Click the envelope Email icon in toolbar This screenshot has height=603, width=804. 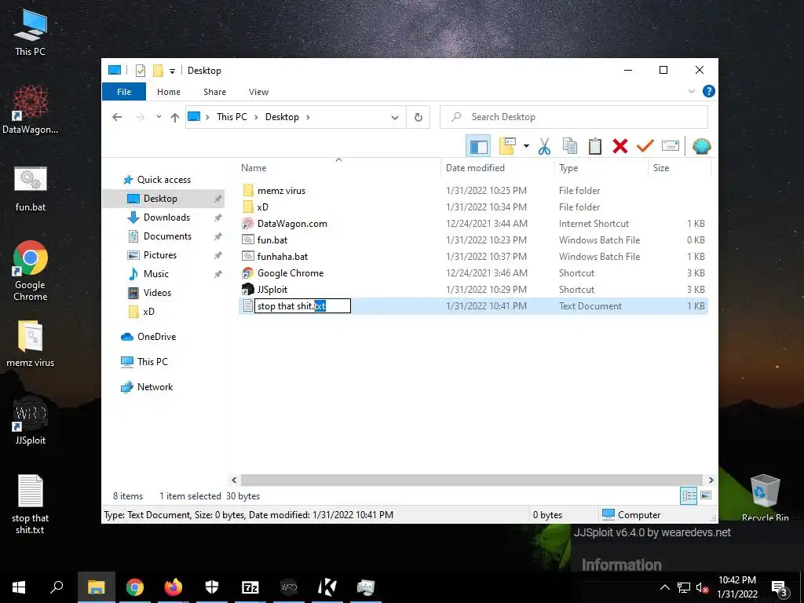tap(671, 147)
